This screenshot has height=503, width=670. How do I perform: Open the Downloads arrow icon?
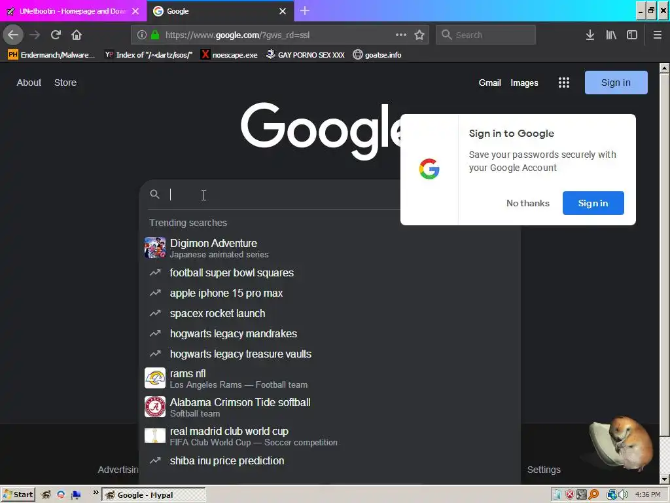coord(590,35)
